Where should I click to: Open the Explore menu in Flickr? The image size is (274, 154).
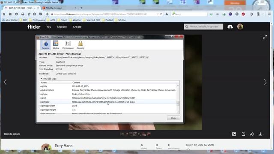pos(62,27)
